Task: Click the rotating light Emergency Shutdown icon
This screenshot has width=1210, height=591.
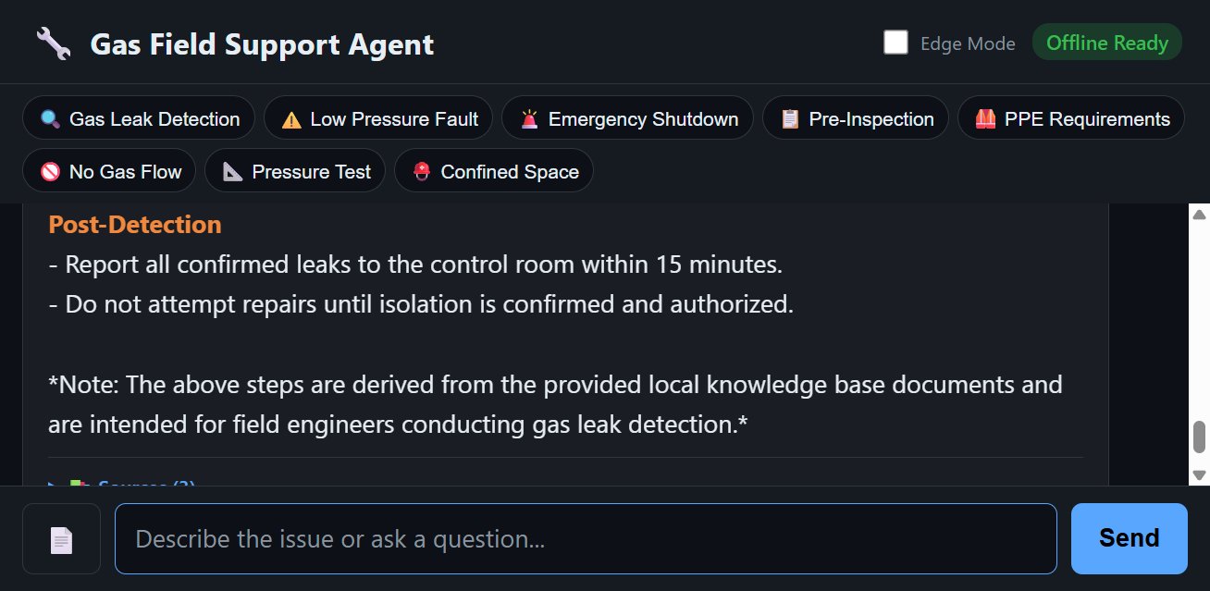Action: pos(527,117)
